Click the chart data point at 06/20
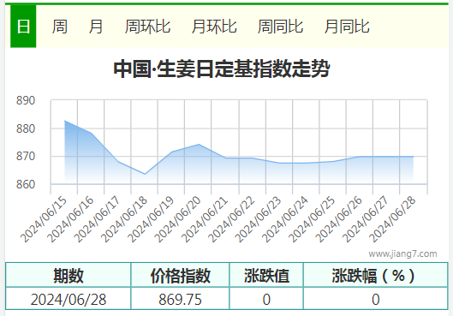 199,144
